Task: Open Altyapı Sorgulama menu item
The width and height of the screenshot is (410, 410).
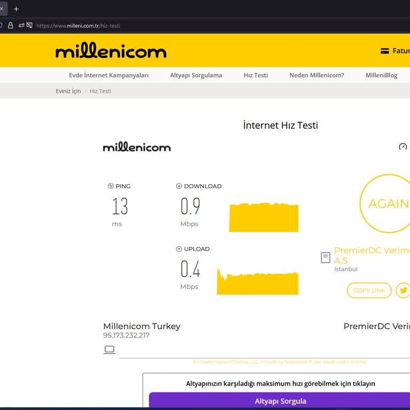Action: point(196,75)
